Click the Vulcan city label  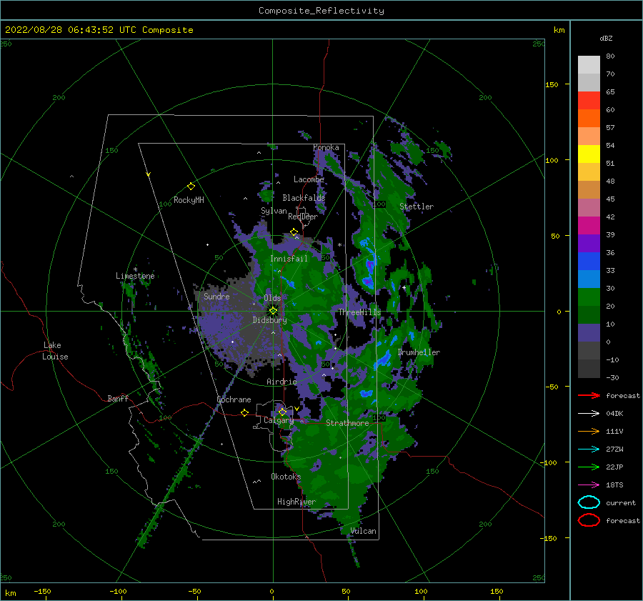(364, 531)
